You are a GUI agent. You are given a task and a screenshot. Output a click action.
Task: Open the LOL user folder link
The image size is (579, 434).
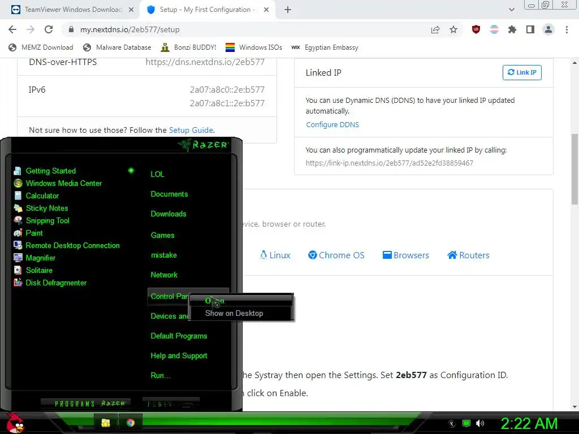coord(157,174)
